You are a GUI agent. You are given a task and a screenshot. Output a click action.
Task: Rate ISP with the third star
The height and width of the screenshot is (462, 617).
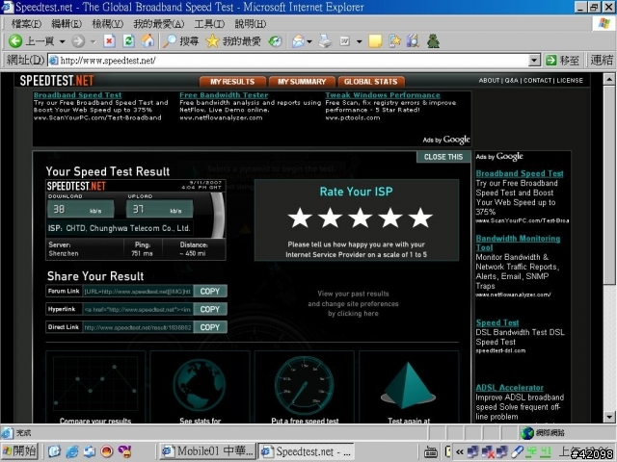tap(360, 218)
